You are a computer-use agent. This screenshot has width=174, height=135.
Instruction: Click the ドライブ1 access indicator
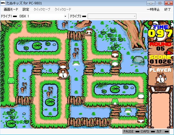click(15, 16)
